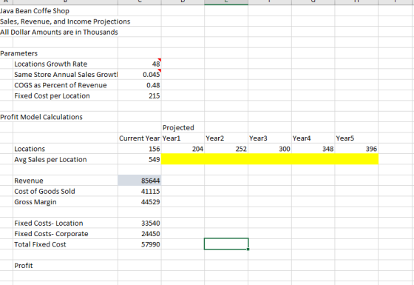Viewport: 414px width, 285px height.
Task: Select the Fixed Costs- Corporate label
Action: [51, 234]
